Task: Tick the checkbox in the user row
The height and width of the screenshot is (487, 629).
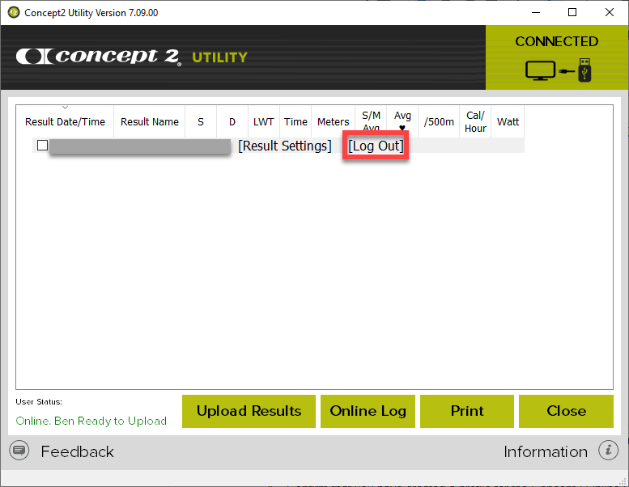Action: pos(43,146)
